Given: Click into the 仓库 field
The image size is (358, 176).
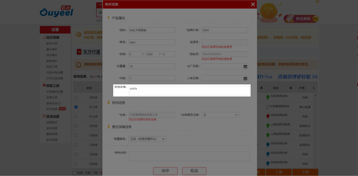Looking at the screenshot, I should 152,115.
